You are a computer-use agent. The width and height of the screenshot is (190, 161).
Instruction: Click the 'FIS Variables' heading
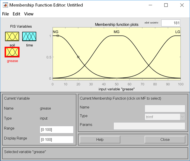pos(21,26)
